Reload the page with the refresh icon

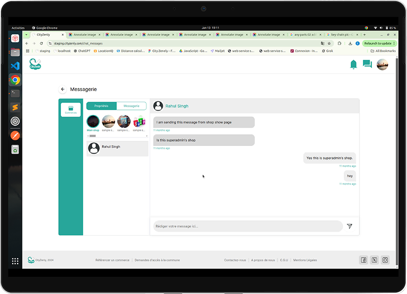click(x=41, y=43)
